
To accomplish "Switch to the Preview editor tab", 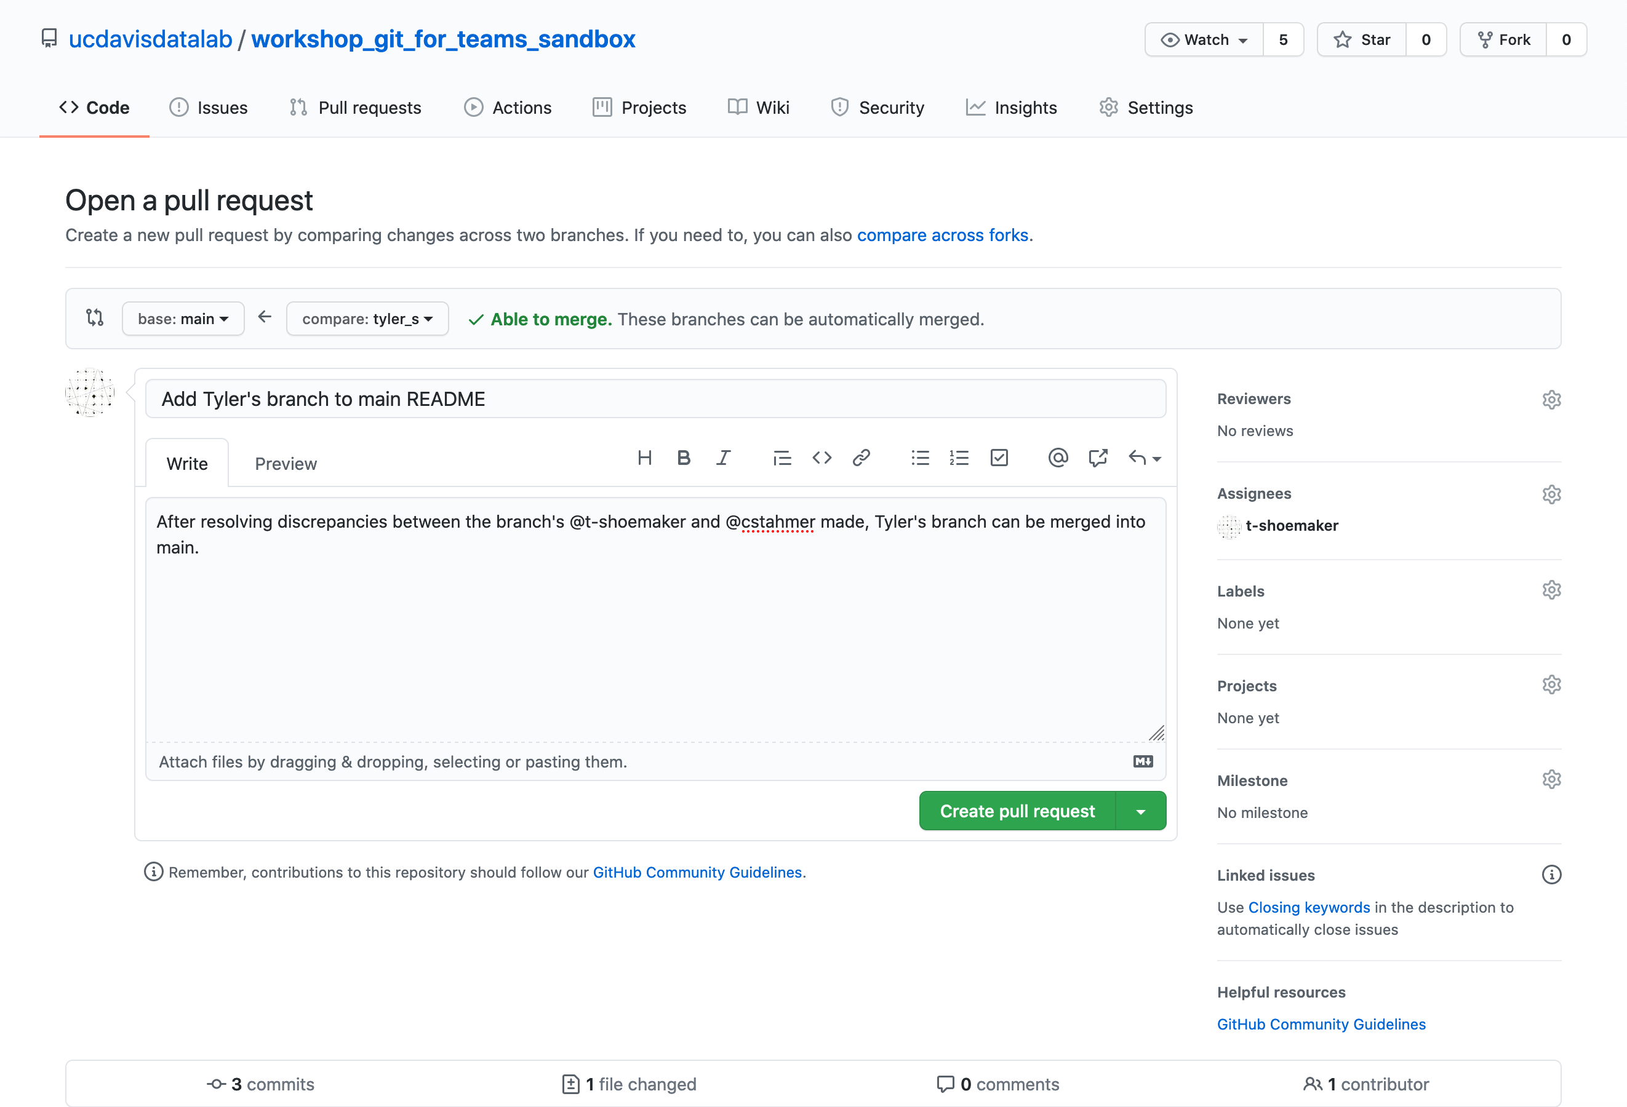I will [x=286, y=463].
